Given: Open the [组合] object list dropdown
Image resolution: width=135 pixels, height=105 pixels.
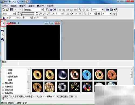Looking at the screenshot, I should click(x=42, y=10).
